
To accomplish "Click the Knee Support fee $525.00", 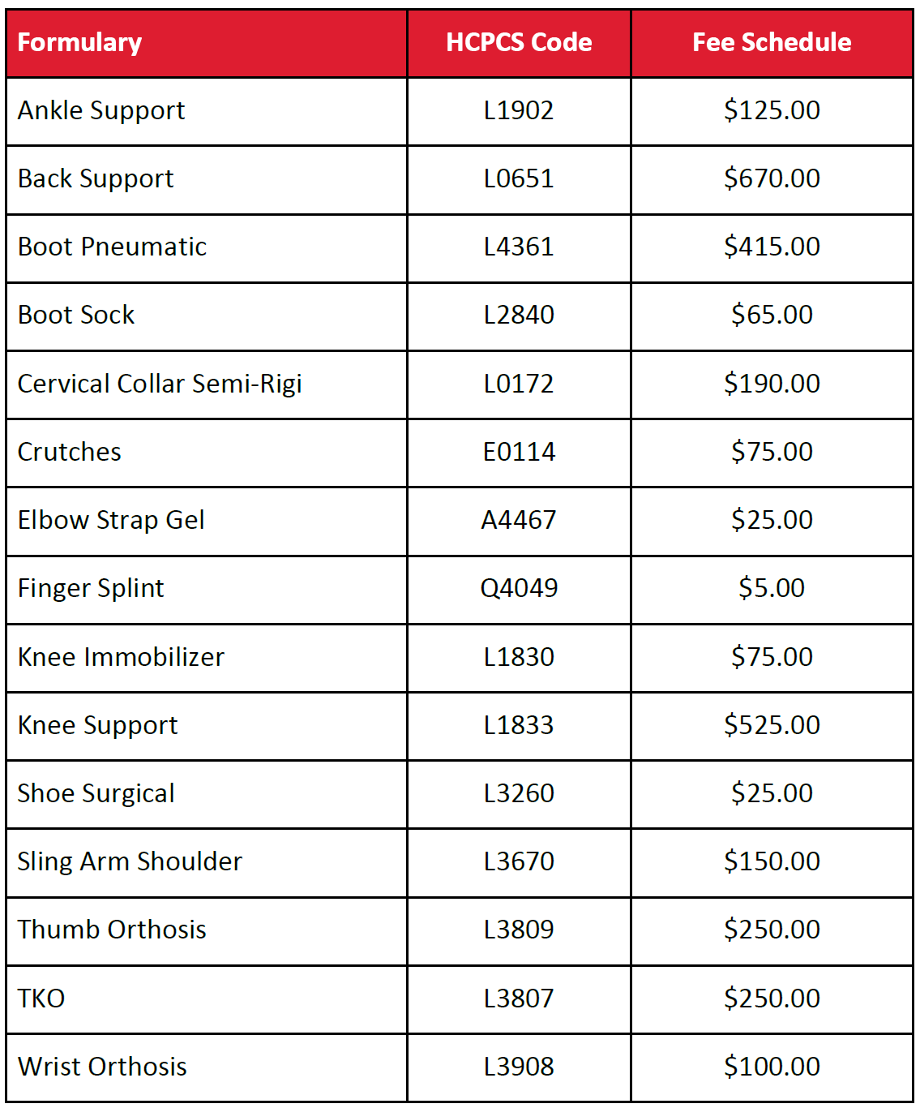I will click(x=772, y=725).
